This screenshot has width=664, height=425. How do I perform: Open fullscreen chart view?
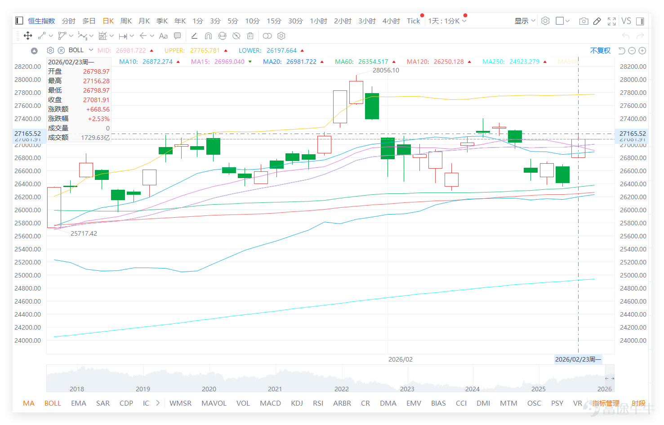point(611,21)
